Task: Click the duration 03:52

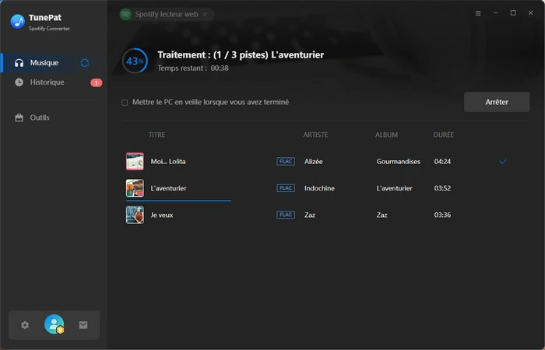Action: click(442, 188)
